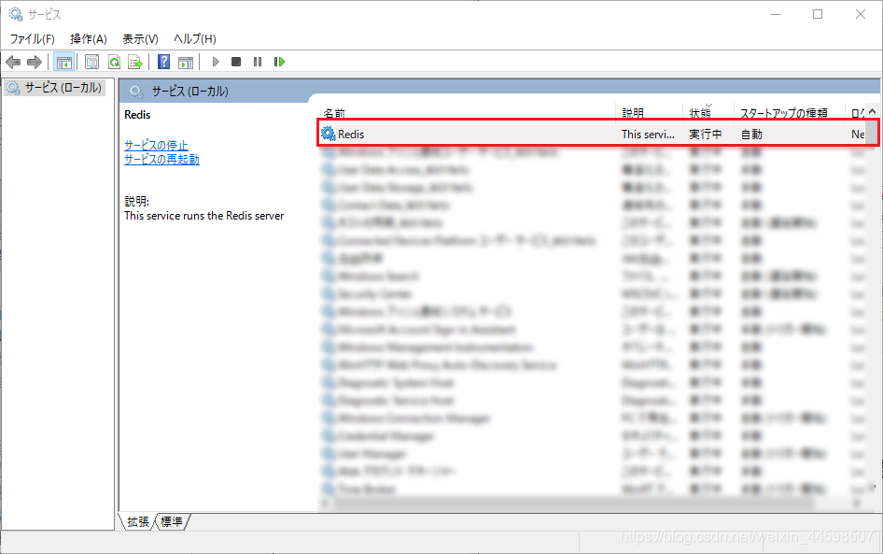Click the vertical scrollbar thumb of the list
This screenshot has width=883, height=554.
click(x=872, y=133)
